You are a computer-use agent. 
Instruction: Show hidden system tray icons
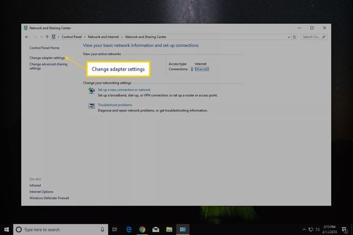304,230
